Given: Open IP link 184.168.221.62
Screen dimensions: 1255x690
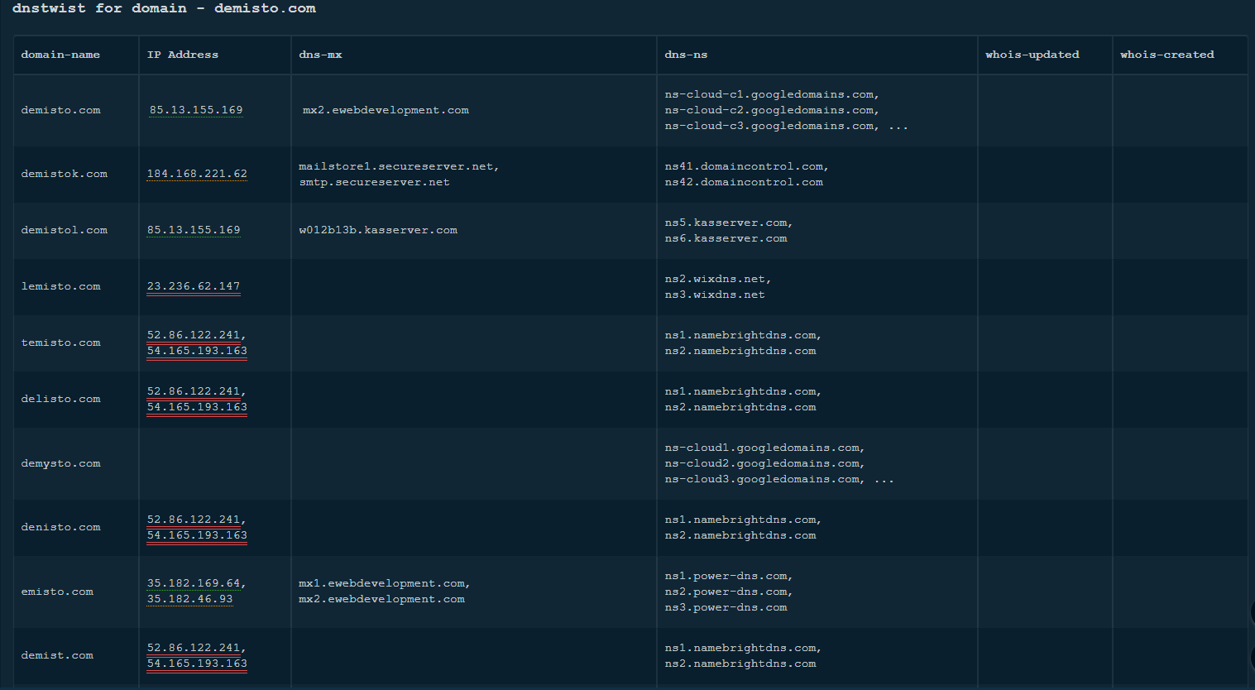Looking at the screenshot, I should (x=197, y=174).
